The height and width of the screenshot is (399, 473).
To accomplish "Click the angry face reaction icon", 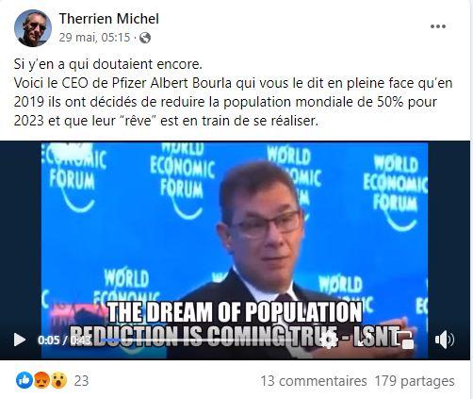I will [41, 380].
